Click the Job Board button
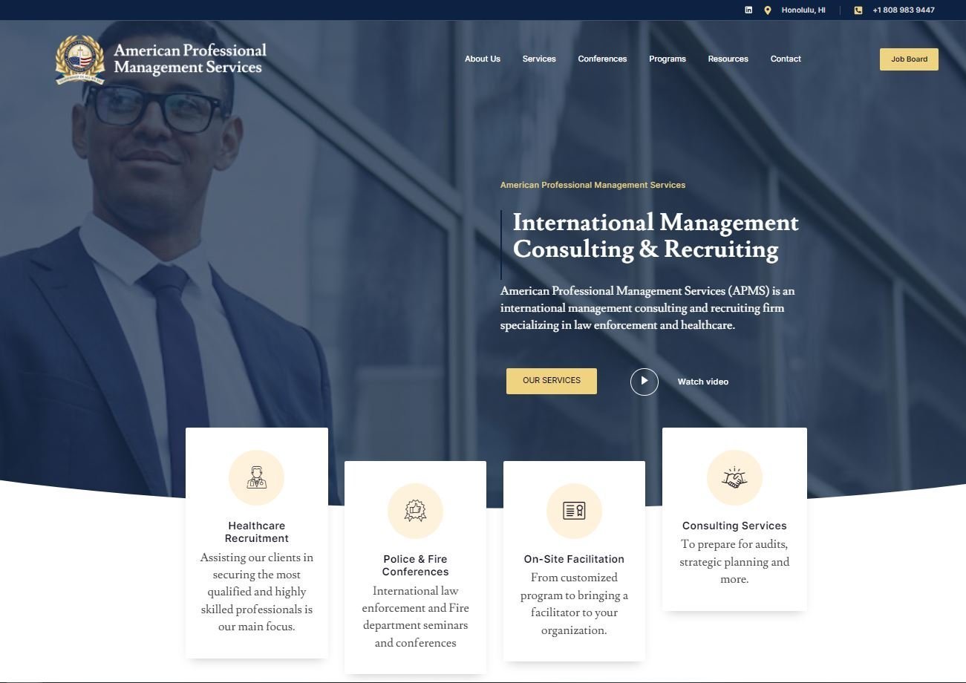 pos(909,59)
